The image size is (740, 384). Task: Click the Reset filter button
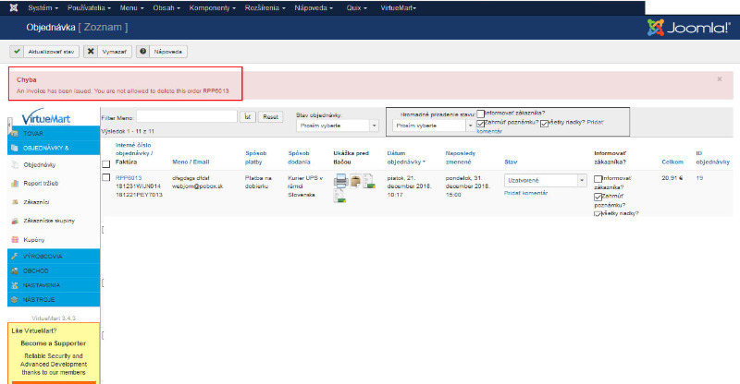click(270, 116)
